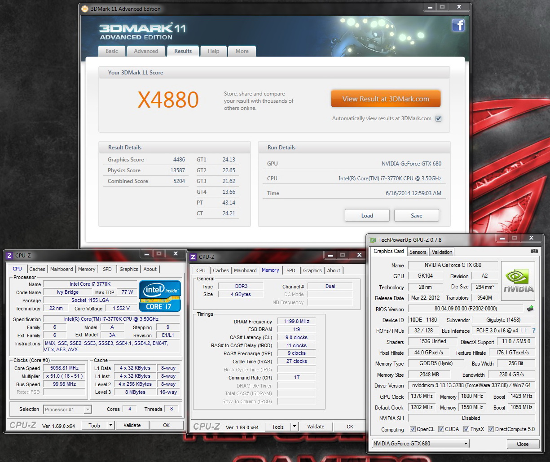Select the Results tab in 3DMark
This screenshot has height=462, width=550.
tap(183, 51)
